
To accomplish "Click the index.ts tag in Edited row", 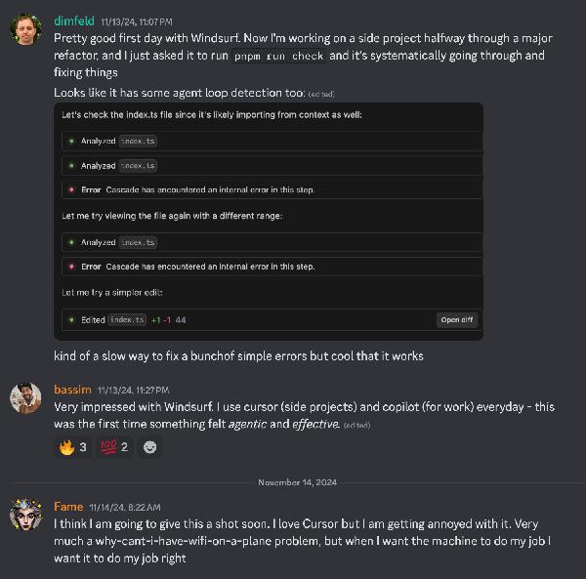I will pos(127,319).
